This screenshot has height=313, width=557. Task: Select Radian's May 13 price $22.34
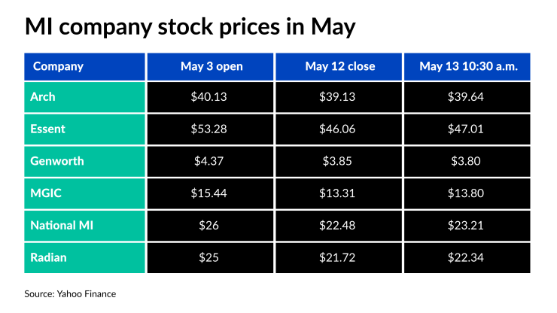(469, 258)
